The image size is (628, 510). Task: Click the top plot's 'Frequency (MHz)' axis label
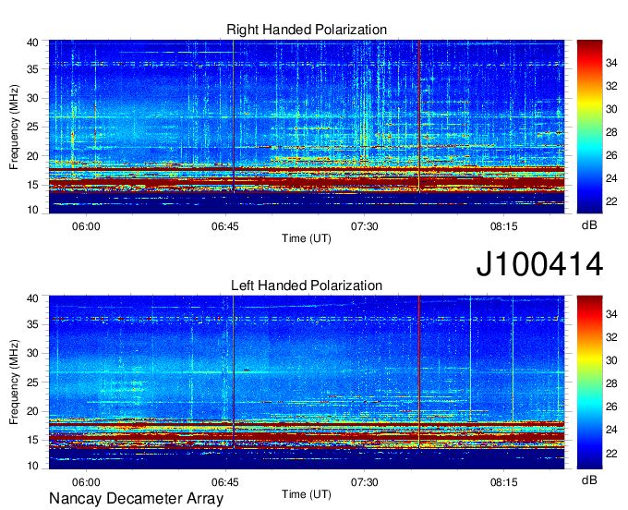14,127
